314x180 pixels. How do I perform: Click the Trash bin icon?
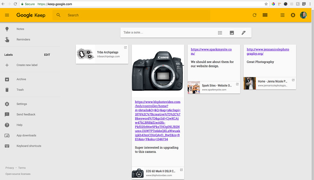click(7, 90)
